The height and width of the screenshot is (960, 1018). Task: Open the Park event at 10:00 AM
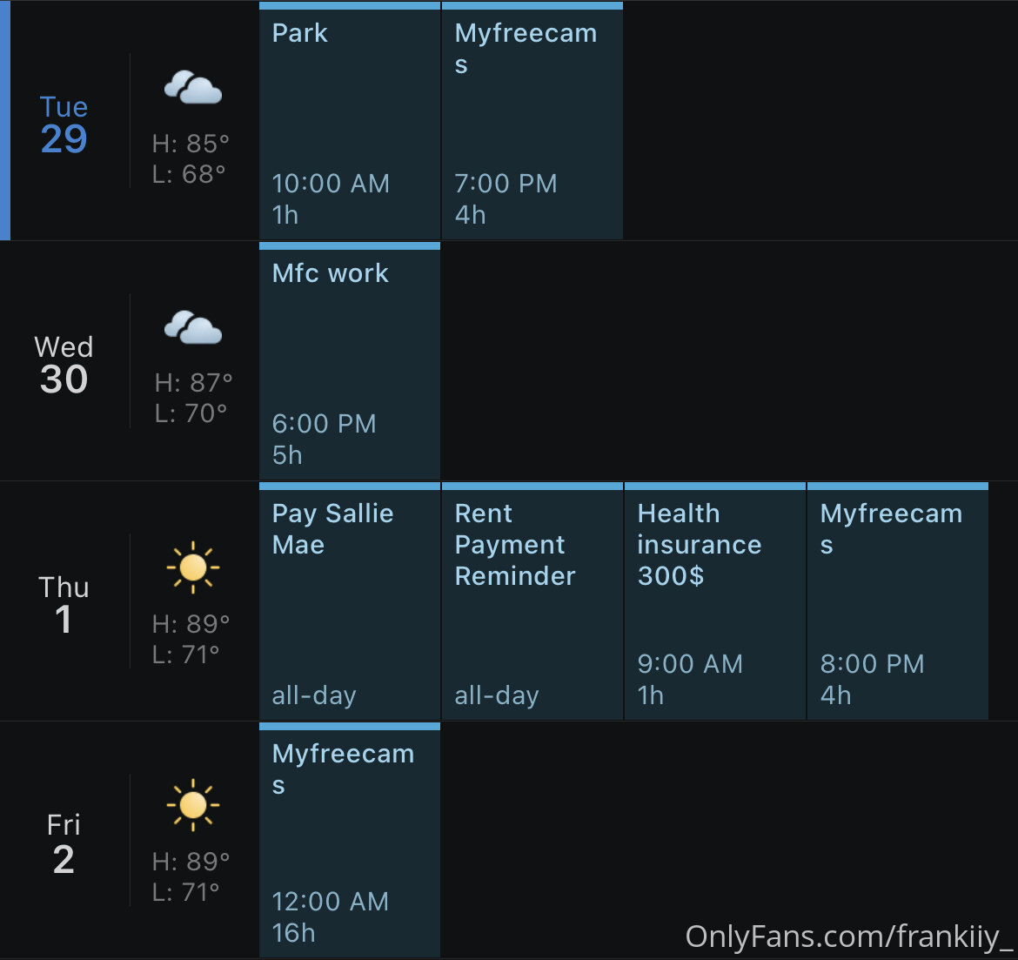point(350,121)
